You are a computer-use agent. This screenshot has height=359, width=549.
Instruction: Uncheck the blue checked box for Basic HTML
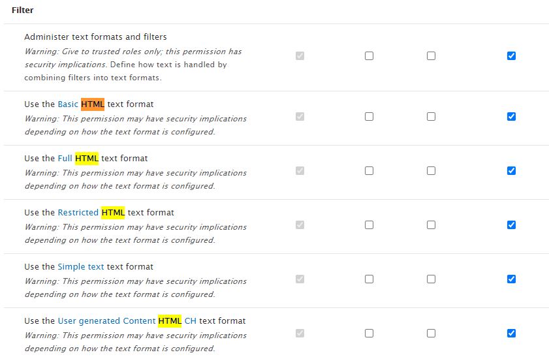(x=511, y=117)
